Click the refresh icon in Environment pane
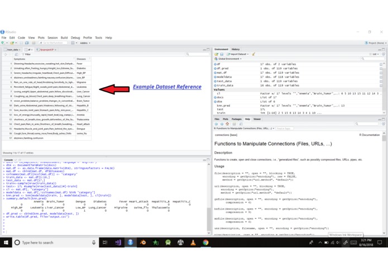This screenshot has height=276, width=388. (384, 54)
